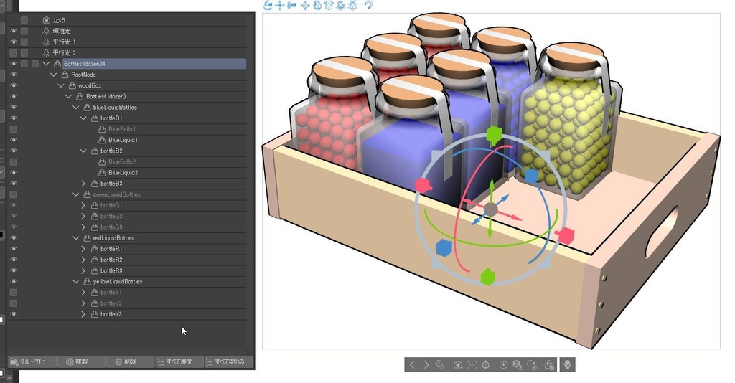735x383 pixels.
Task: Go to next 3D object with right arrow
Action: pyautogui.click(x=426, y=365)
